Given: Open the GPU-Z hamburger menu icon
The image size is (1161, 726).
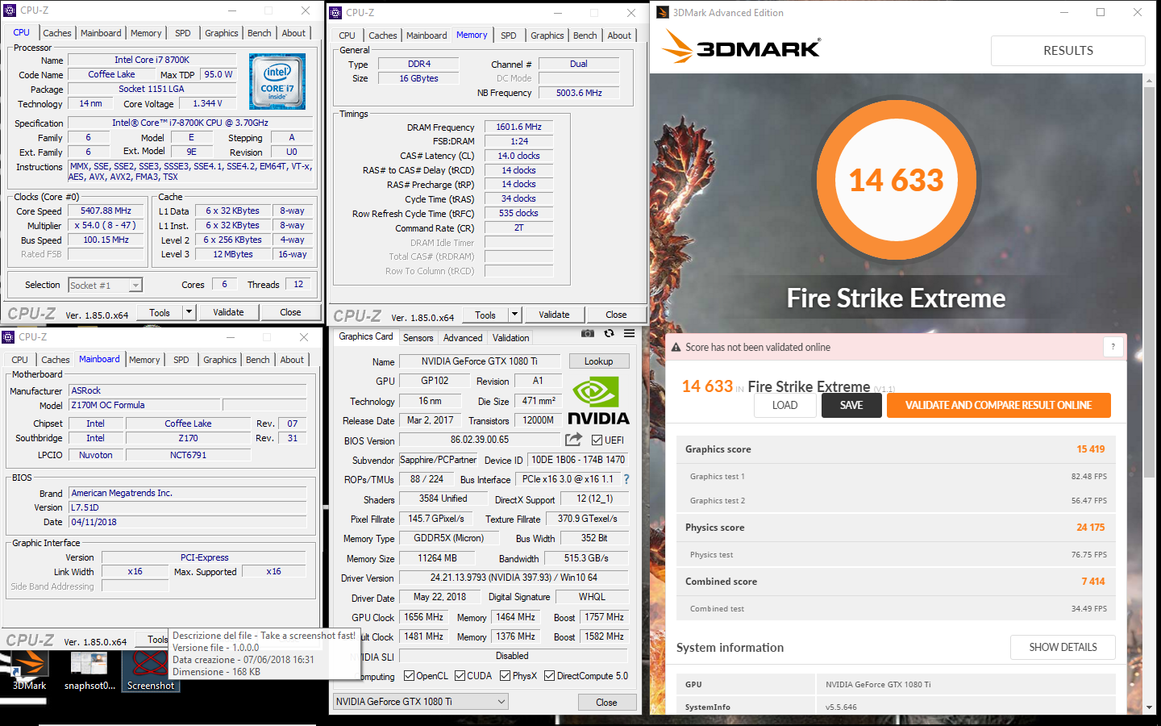Looking at the screenshot, I should [x=630, y=333].
